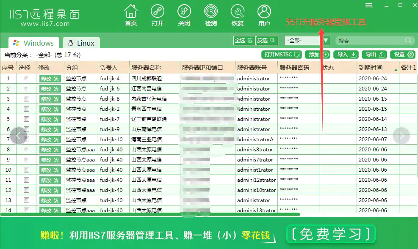Click the 打开 toolbar icon
The width and height of the screenshot is (418, 249).
[x=157, y=15]
